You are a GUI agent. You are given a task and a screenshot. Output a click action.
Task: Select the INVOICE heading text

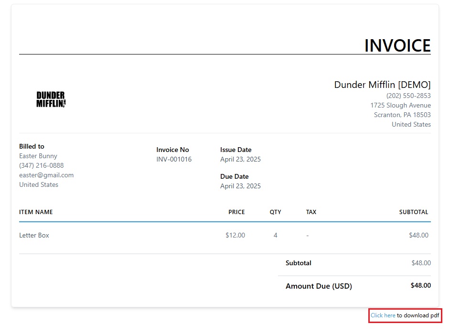coord(397,45)
